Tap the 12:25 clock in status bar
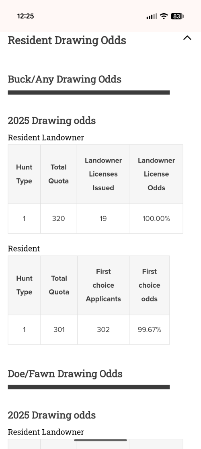 [25, 16]
